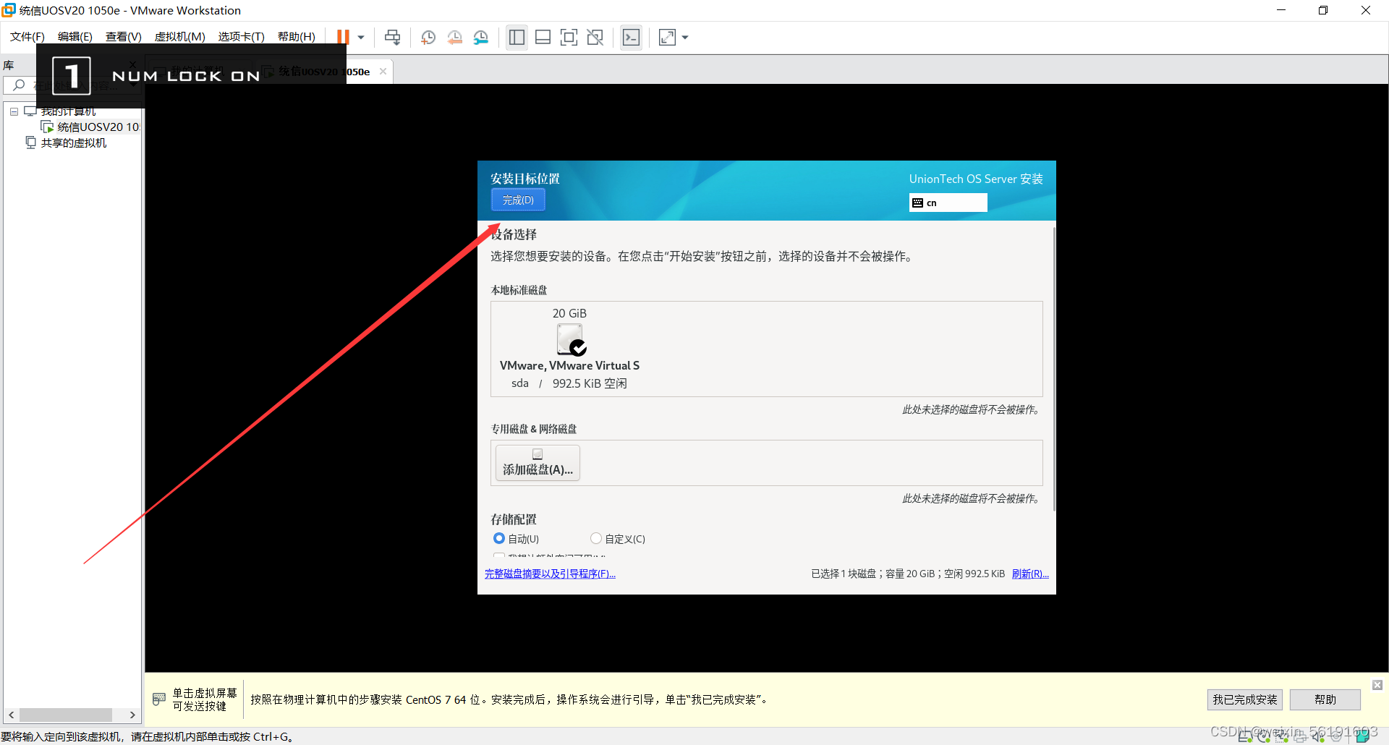Open the 文件(F) menu
Viewport: 1389px width, 745px height.
click(x=27, y=37)
